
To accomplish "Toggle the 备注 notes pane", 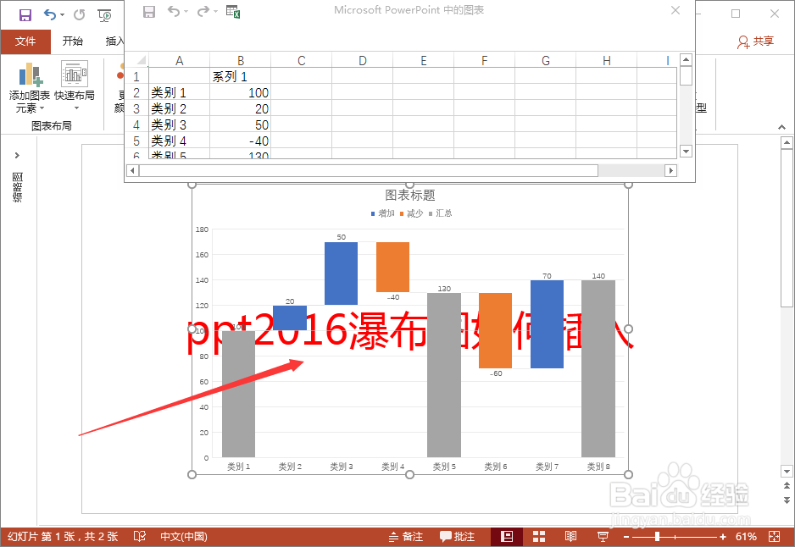I will (406, 536).
